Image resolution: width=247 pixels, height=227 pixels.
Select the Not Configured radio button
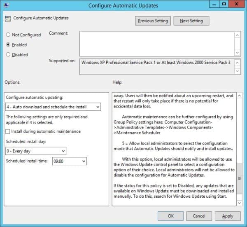(x=8, y=35)
